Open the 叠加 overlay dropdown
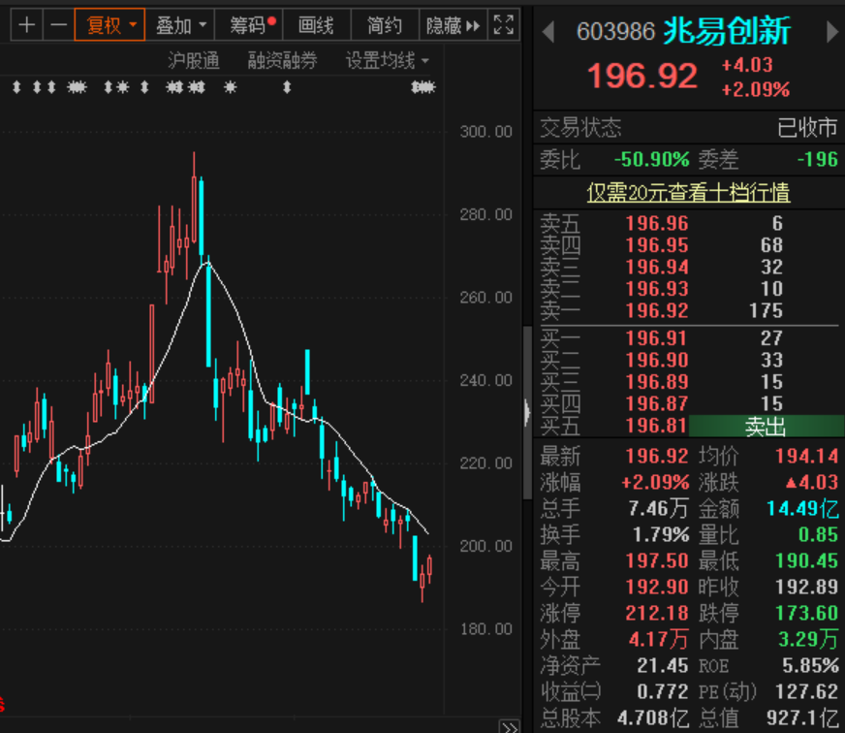 point(179,25)
